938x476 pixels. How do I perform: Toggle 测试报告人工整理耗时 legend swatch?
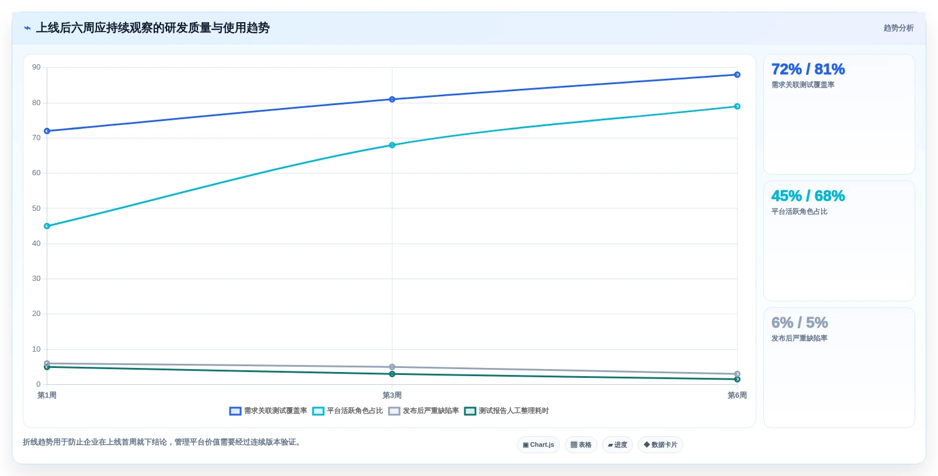[470, 411]
